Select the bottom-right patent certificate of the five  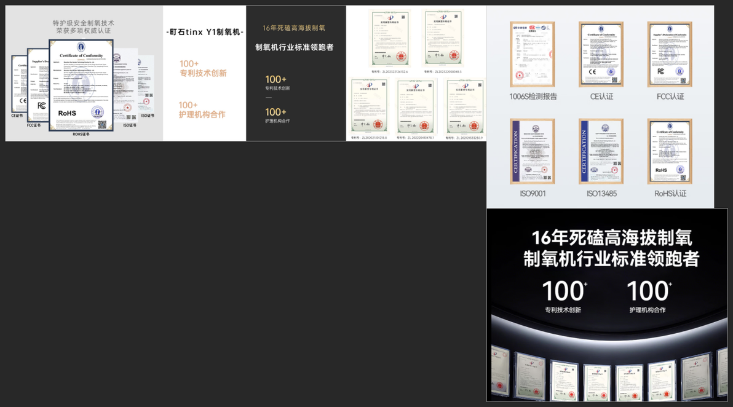465,107
